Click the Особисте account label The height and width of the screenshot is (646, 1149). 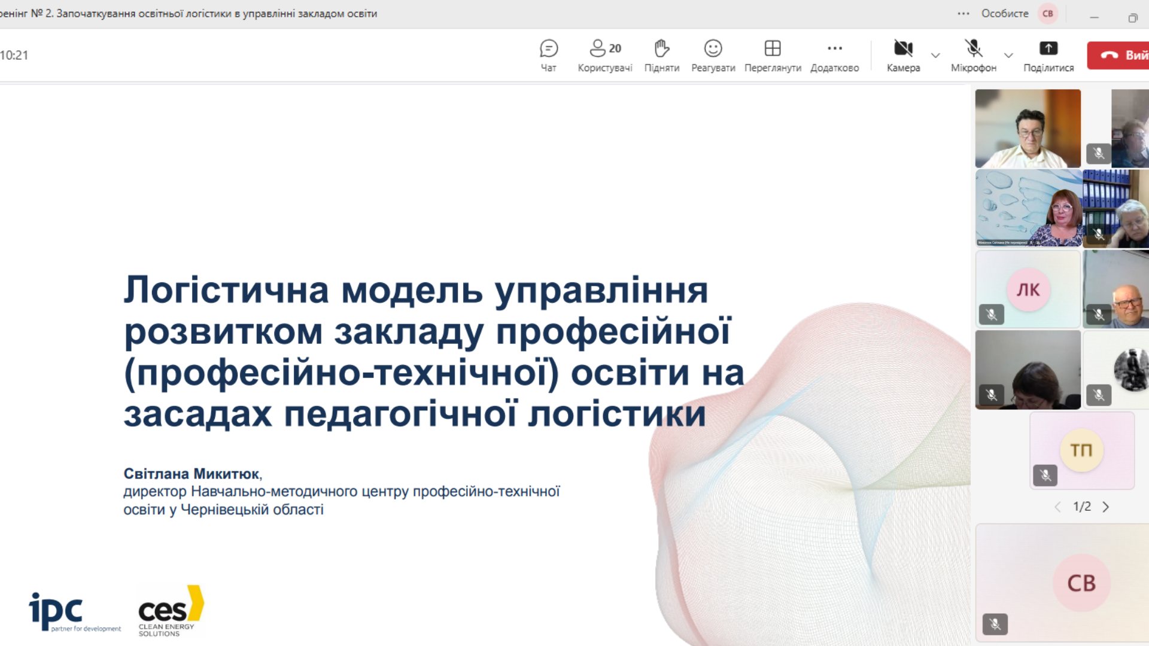coord(1004,13)
